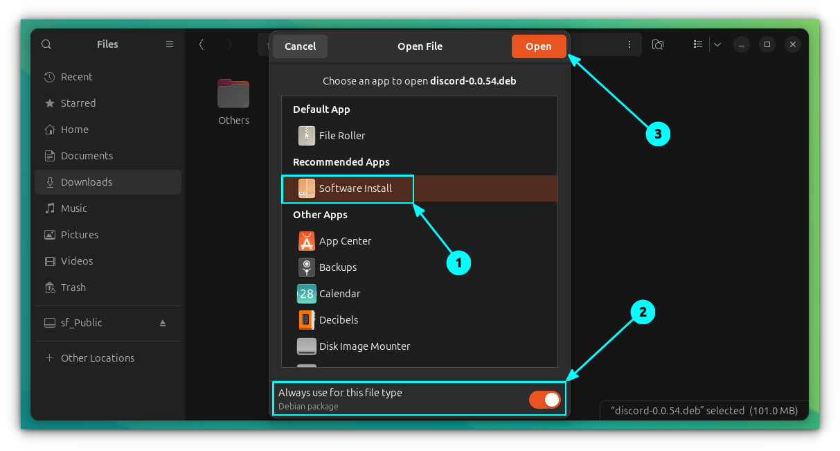840x451 pixels.
Task: Open Other Locations from the sidebar
Action: click(x=98, y=357)
